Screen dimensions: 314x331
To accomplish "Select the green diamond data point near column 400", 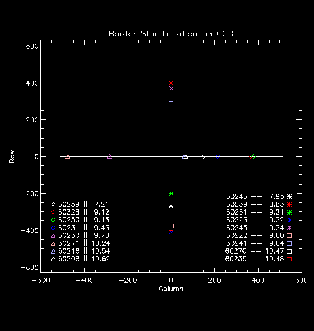I will coord(253,157).
